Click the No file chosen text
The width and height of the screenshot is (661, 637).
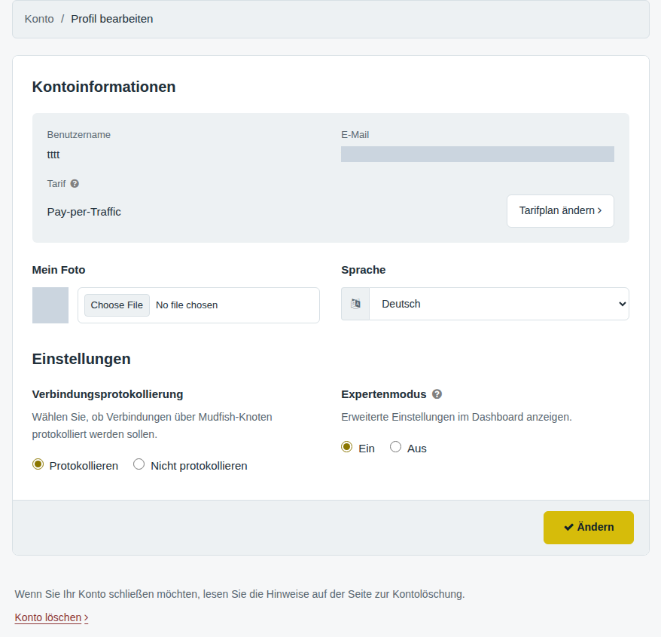coord(187,305)
